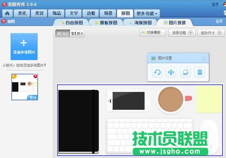The width and height of the screenshot is (226, 158).
Task: Click the home icon tab
Action: (7, 14)
